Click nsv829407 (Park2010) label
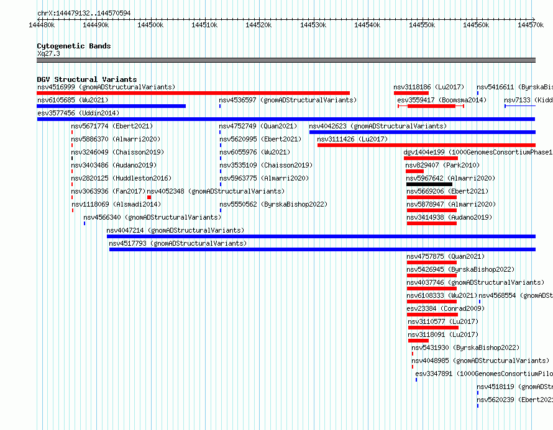This screenshot has height=430, width=553. pos(442,165)
